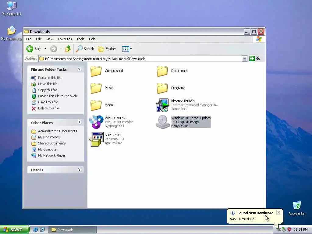Click the Safely Remove Hardware tray icon
The height and width of the screenshot is (234, 312).
click(284, 229)
